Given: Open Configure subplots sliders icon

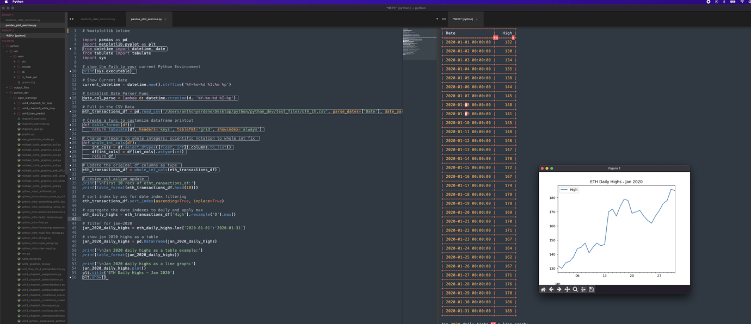Looking at the screenshot, I should pyautogui.click(x=583, y=289).
